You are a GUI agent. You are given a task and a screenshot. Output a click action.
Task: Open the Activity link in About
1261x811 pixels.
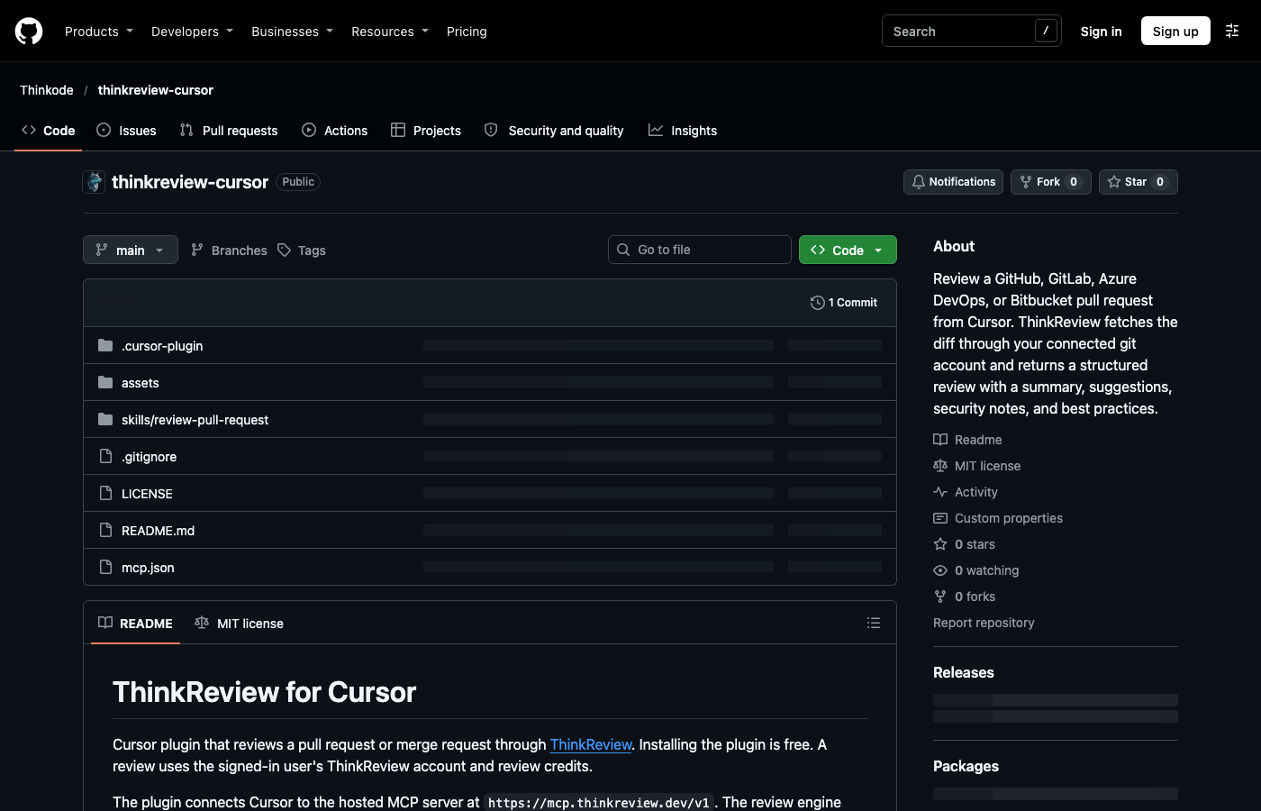(x=966, y=492)
